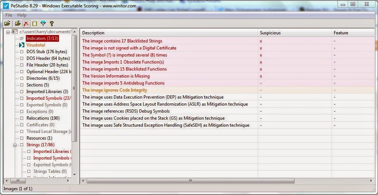
Task: Open the Virustotal tree item
Action: click(x=36, y=45)
